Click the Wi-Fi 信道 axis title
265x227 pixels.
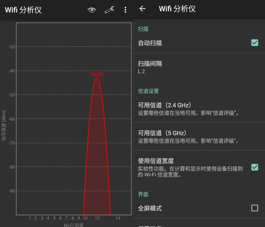[74, 225]
